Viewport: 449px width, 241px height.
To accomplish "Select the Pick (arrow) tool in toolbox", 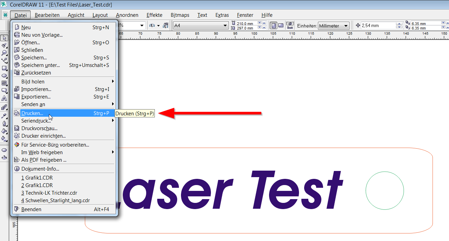I will [x=4, y=38].
